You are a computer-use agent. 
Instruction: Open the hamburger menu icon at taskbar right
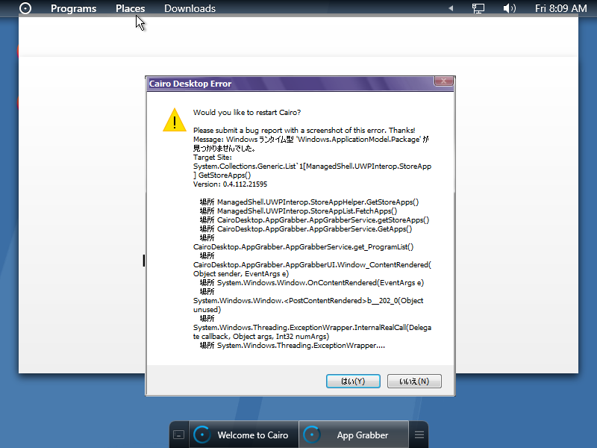tap(419, 434)
